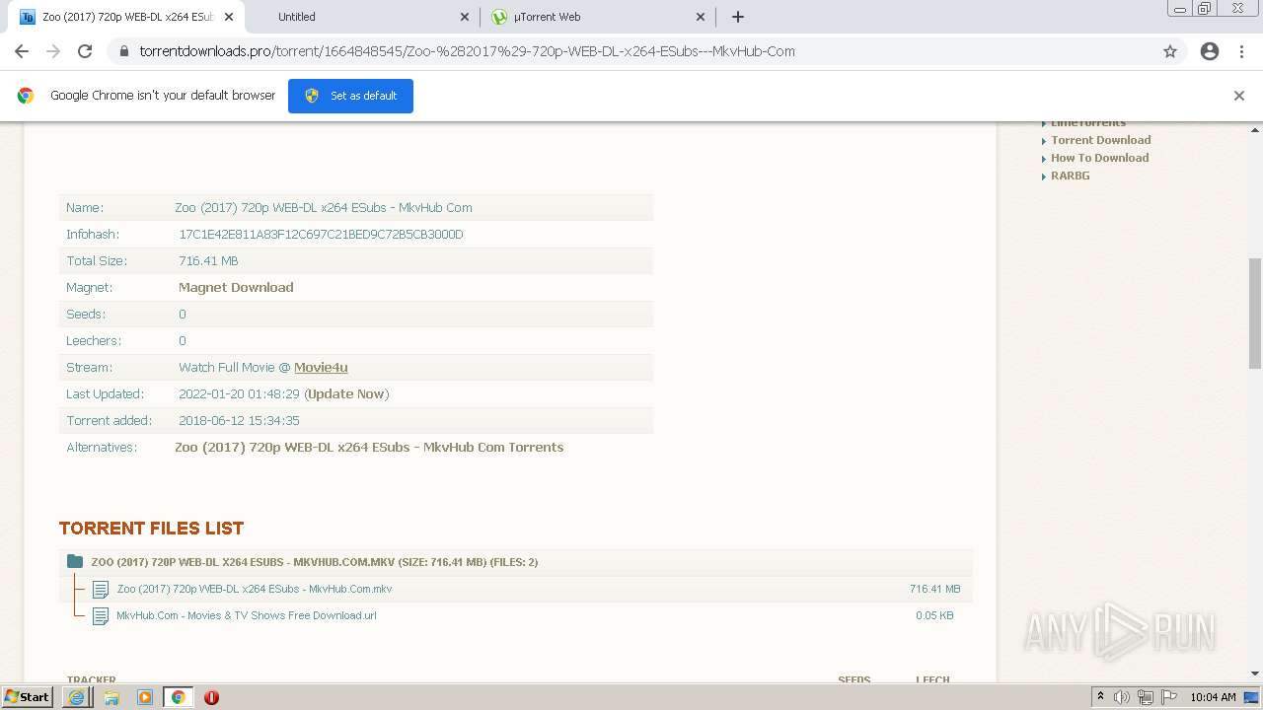Switch to the Untitled tab
The width and height of the screenshot is (1263, 710).
[363, 17]
